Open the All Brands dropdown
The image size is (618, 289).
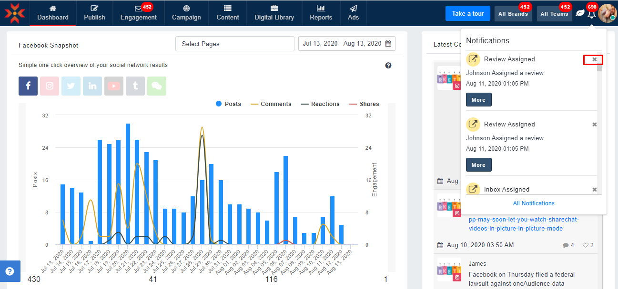pyautogui.click(x=513, y=14)
